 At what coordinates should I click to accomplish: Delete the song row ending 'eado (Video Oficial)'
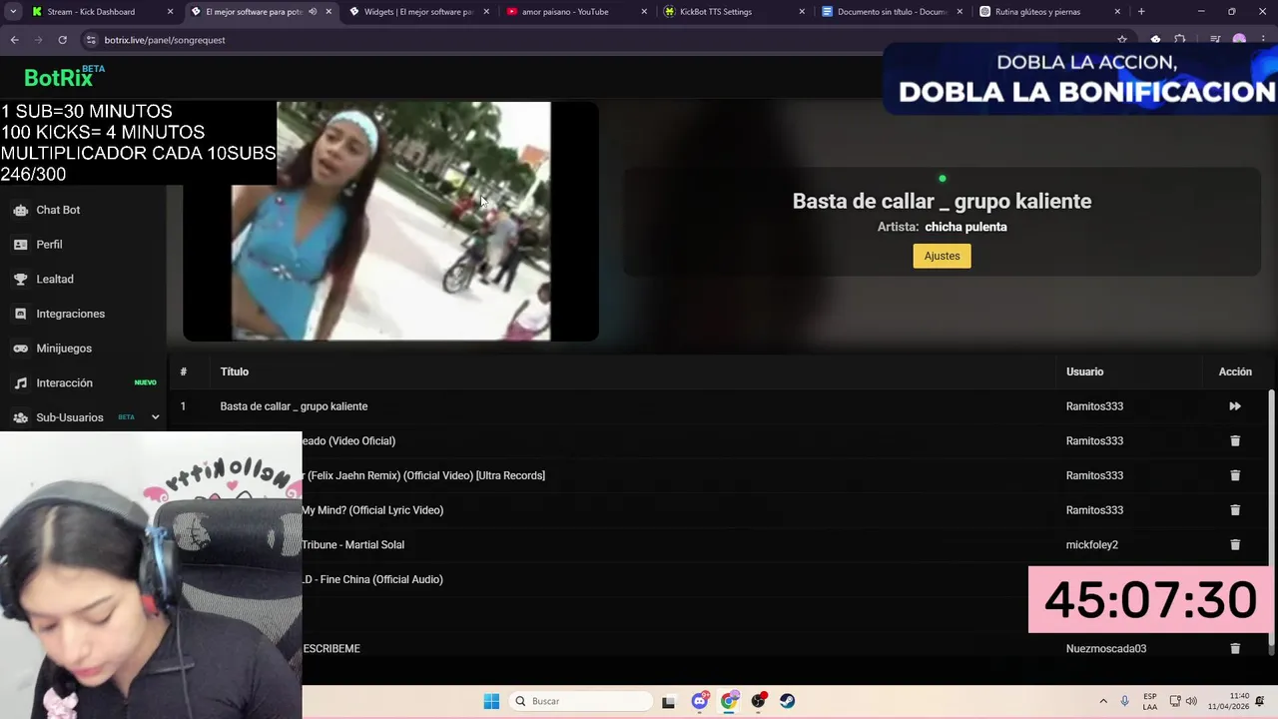(1235, 440)
